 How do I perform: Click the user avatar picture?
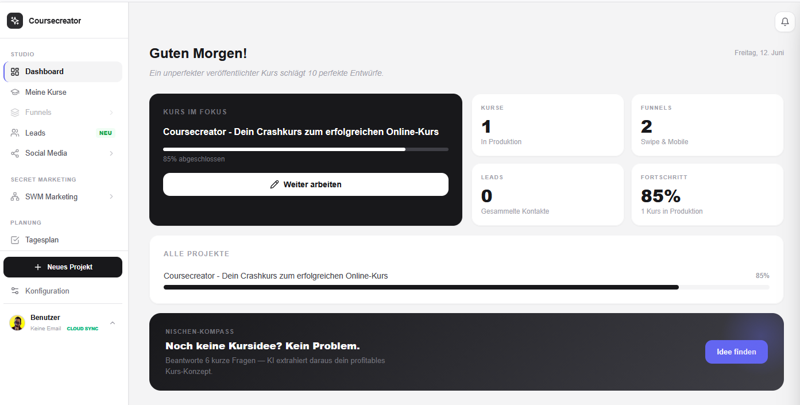[x=17, y=323]
